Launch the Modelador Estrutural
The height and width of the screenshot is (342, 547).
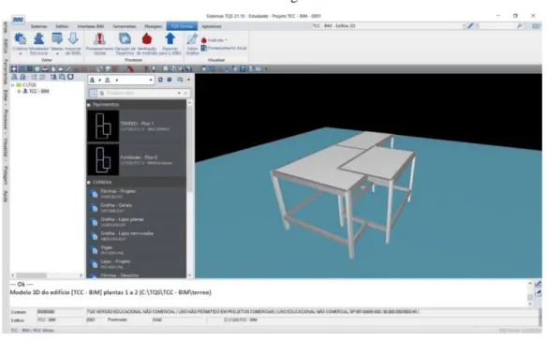pyautogui.click(x=38, y=43)
